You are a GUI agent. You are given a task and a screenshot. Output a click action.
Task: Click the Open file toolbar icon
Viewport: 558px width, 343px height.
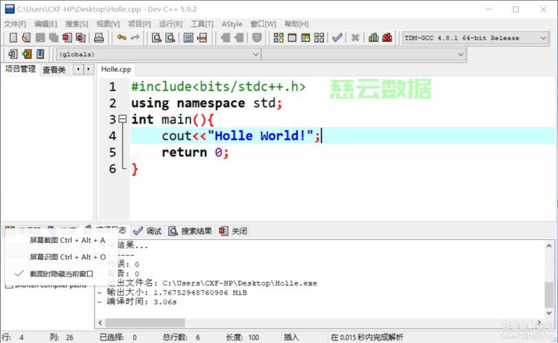[26, 38]
